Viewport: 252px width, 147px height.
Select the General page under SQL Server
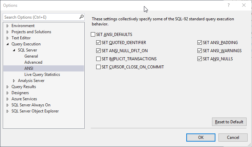pos(31,56)
